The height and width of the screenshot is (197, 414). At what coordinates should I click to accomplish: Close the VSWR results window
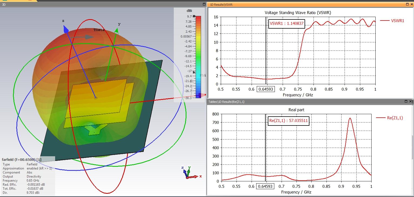click(x=411, y=4)
